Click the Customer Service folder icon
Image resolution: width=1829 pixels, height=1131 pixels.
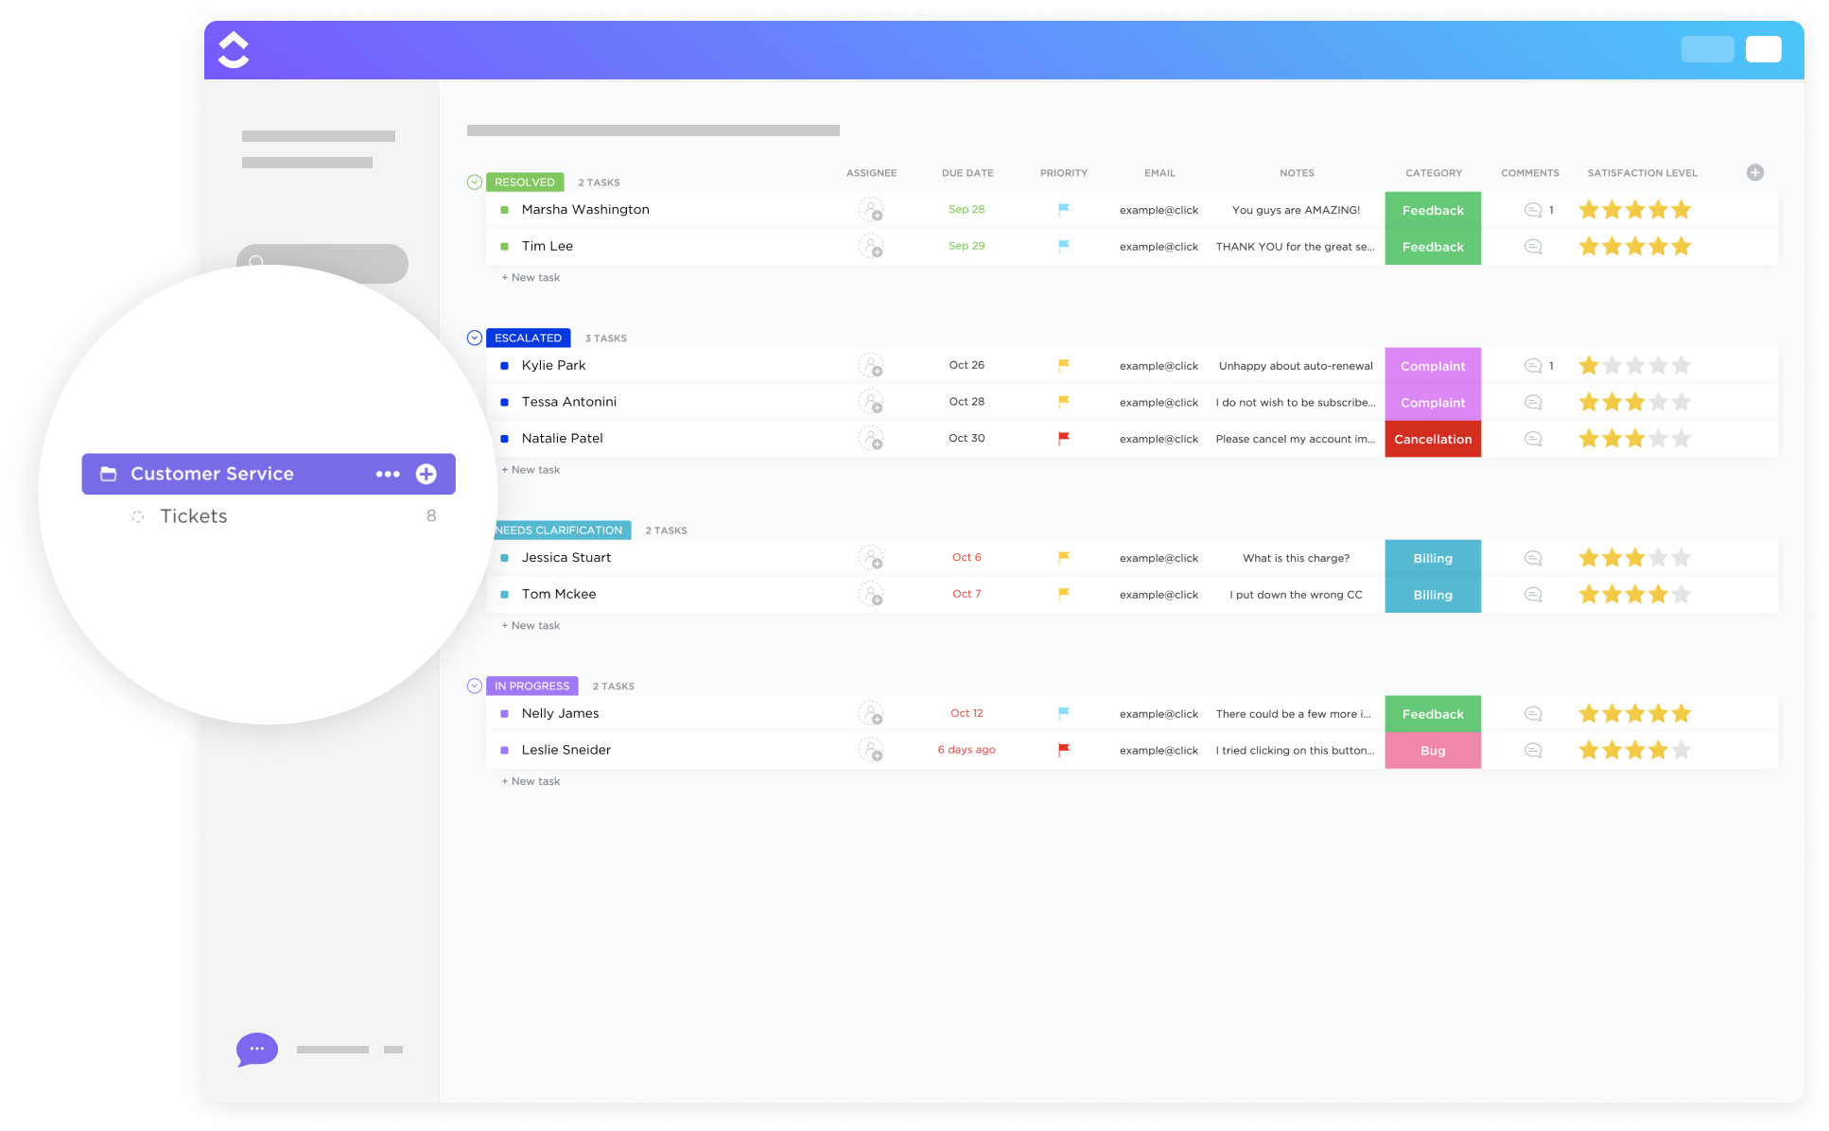click(x=107, y=474)
